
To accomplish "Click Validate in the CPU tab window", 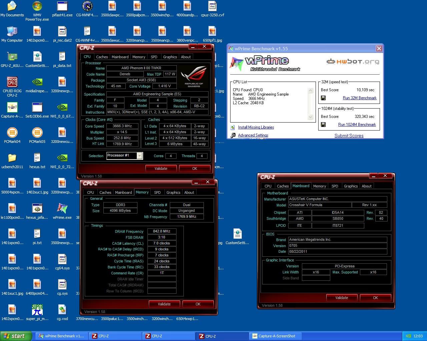I will coord(161,169).
